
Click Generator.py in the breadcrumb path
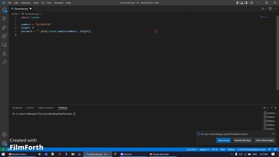31,14
